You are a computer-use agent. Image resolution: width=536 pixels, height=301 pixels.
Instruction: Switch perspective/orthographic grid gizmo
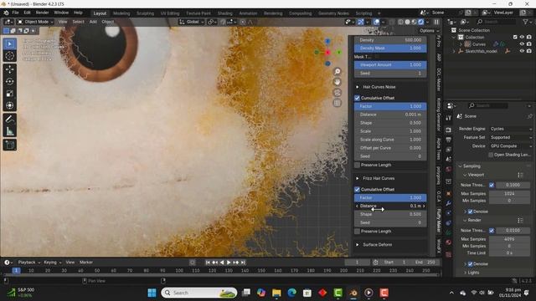[337, 103]
